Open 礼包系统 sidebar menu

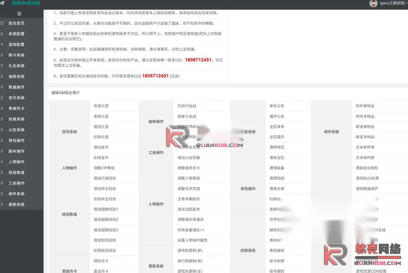tap(16, 66)
